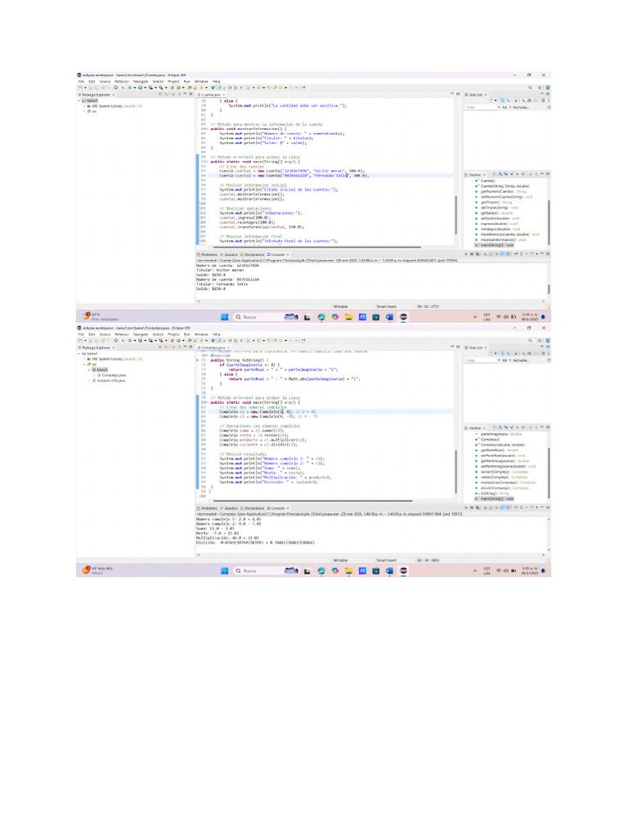Select the Cuenta.java editor tab
The image size is (628, 837).
tap(211, 95)
